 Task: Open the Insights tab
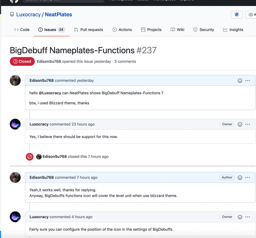tap(233, 29)
